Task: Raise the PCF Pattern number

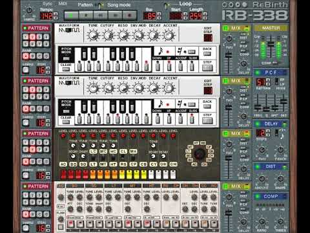Action: [268, 80]
